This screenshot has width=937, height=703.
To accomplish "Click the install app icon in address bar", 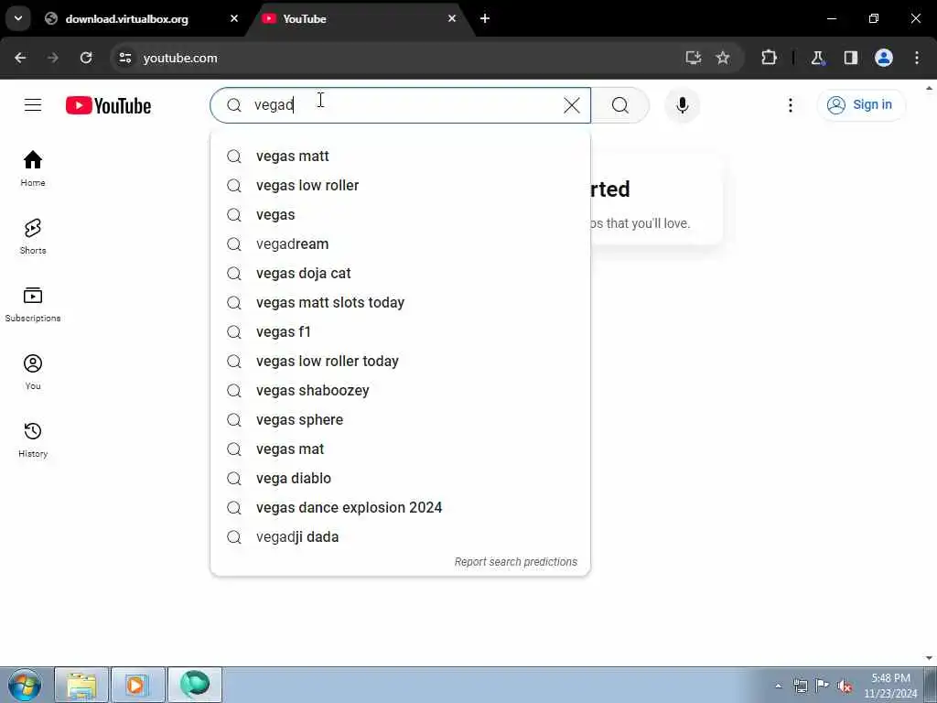I will [x=693, y=58].
